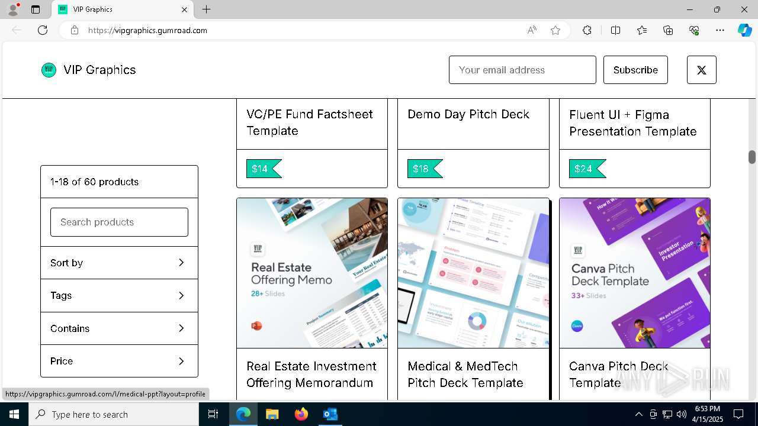
Task: Focus the Search products field
Action: pos(119,222)
